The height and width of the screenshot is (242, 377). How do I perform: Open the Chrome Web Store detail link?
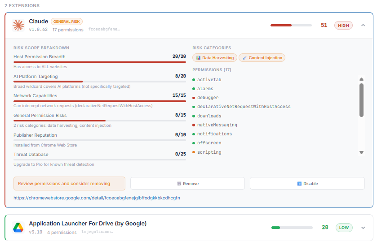[x=97, y=198]
